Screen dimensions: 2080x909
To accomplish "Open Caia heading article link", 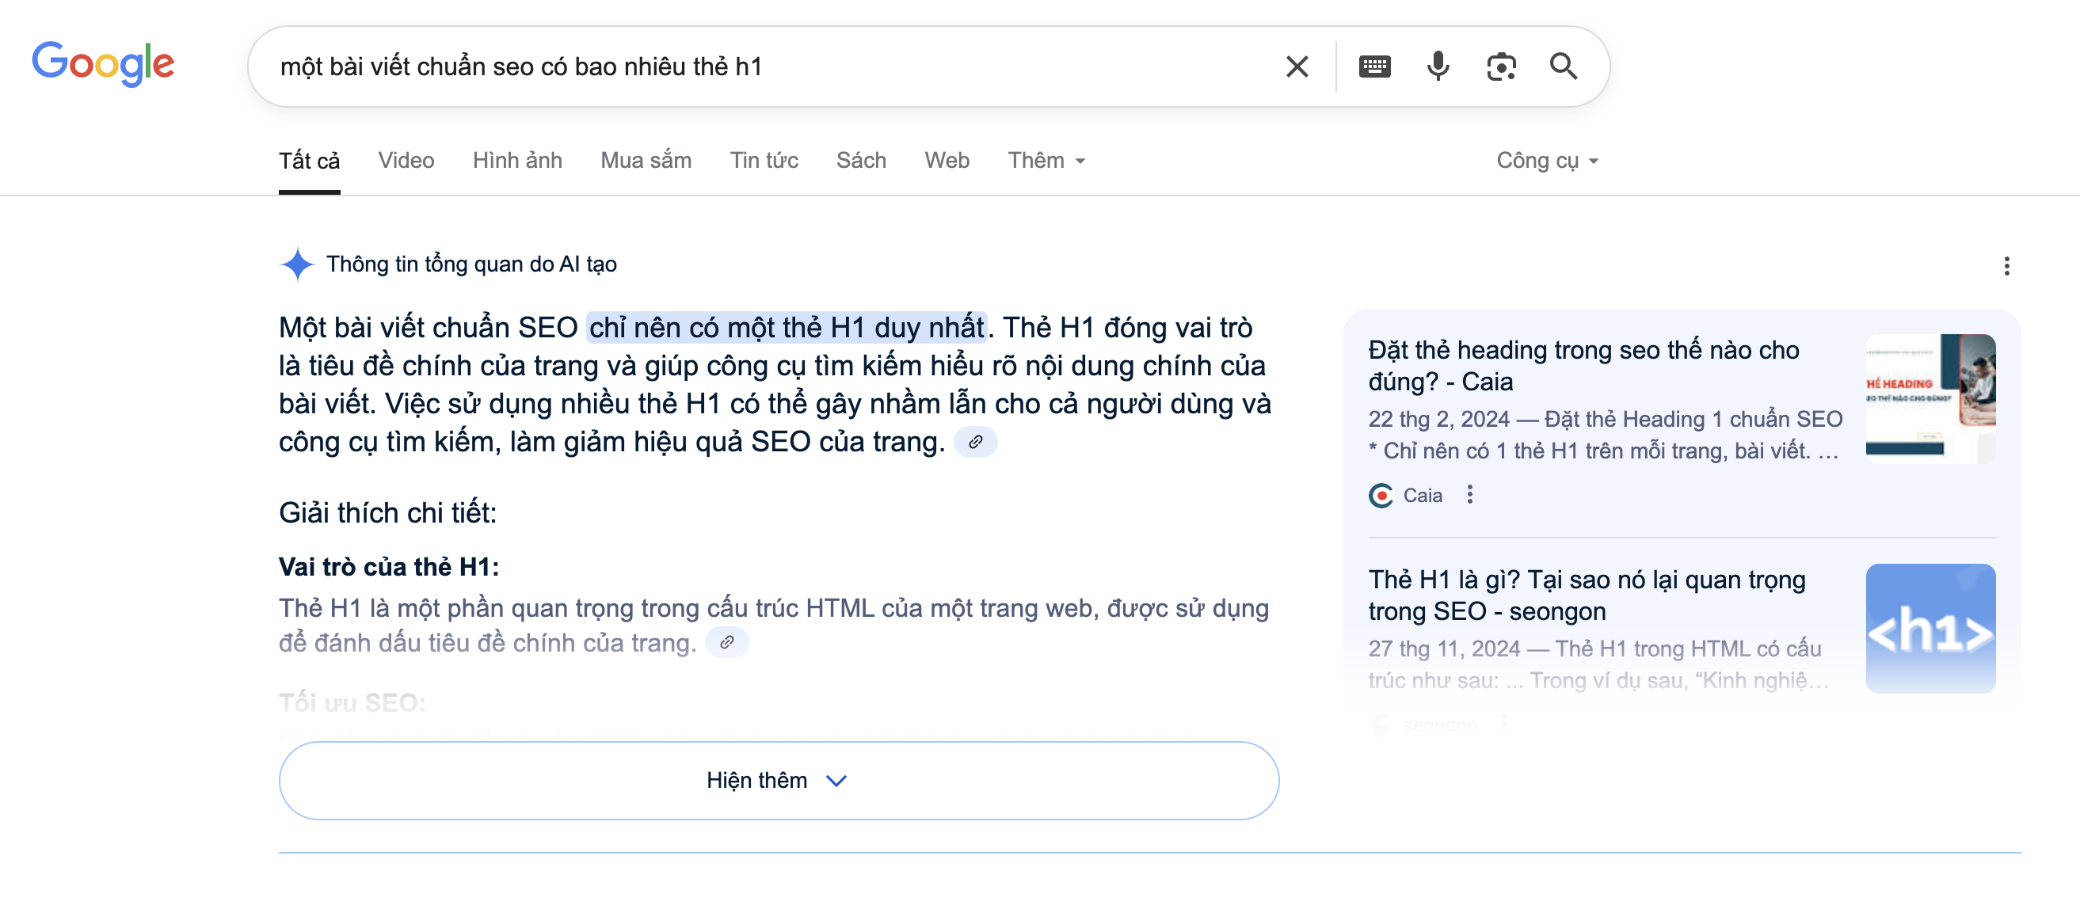I will pos(1583,366).
